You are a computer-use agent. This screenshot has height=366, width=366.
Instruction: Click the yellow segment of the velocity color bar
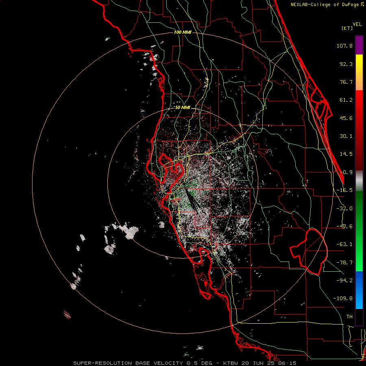click(x=359, y=72)
